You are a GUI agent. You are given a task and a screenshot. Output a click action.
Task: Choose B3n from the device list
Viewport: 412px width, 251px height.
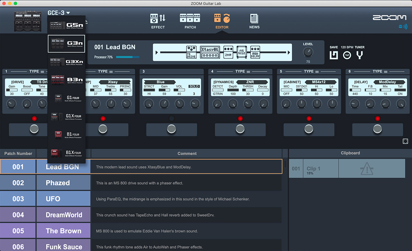click(x=66, y=80)
